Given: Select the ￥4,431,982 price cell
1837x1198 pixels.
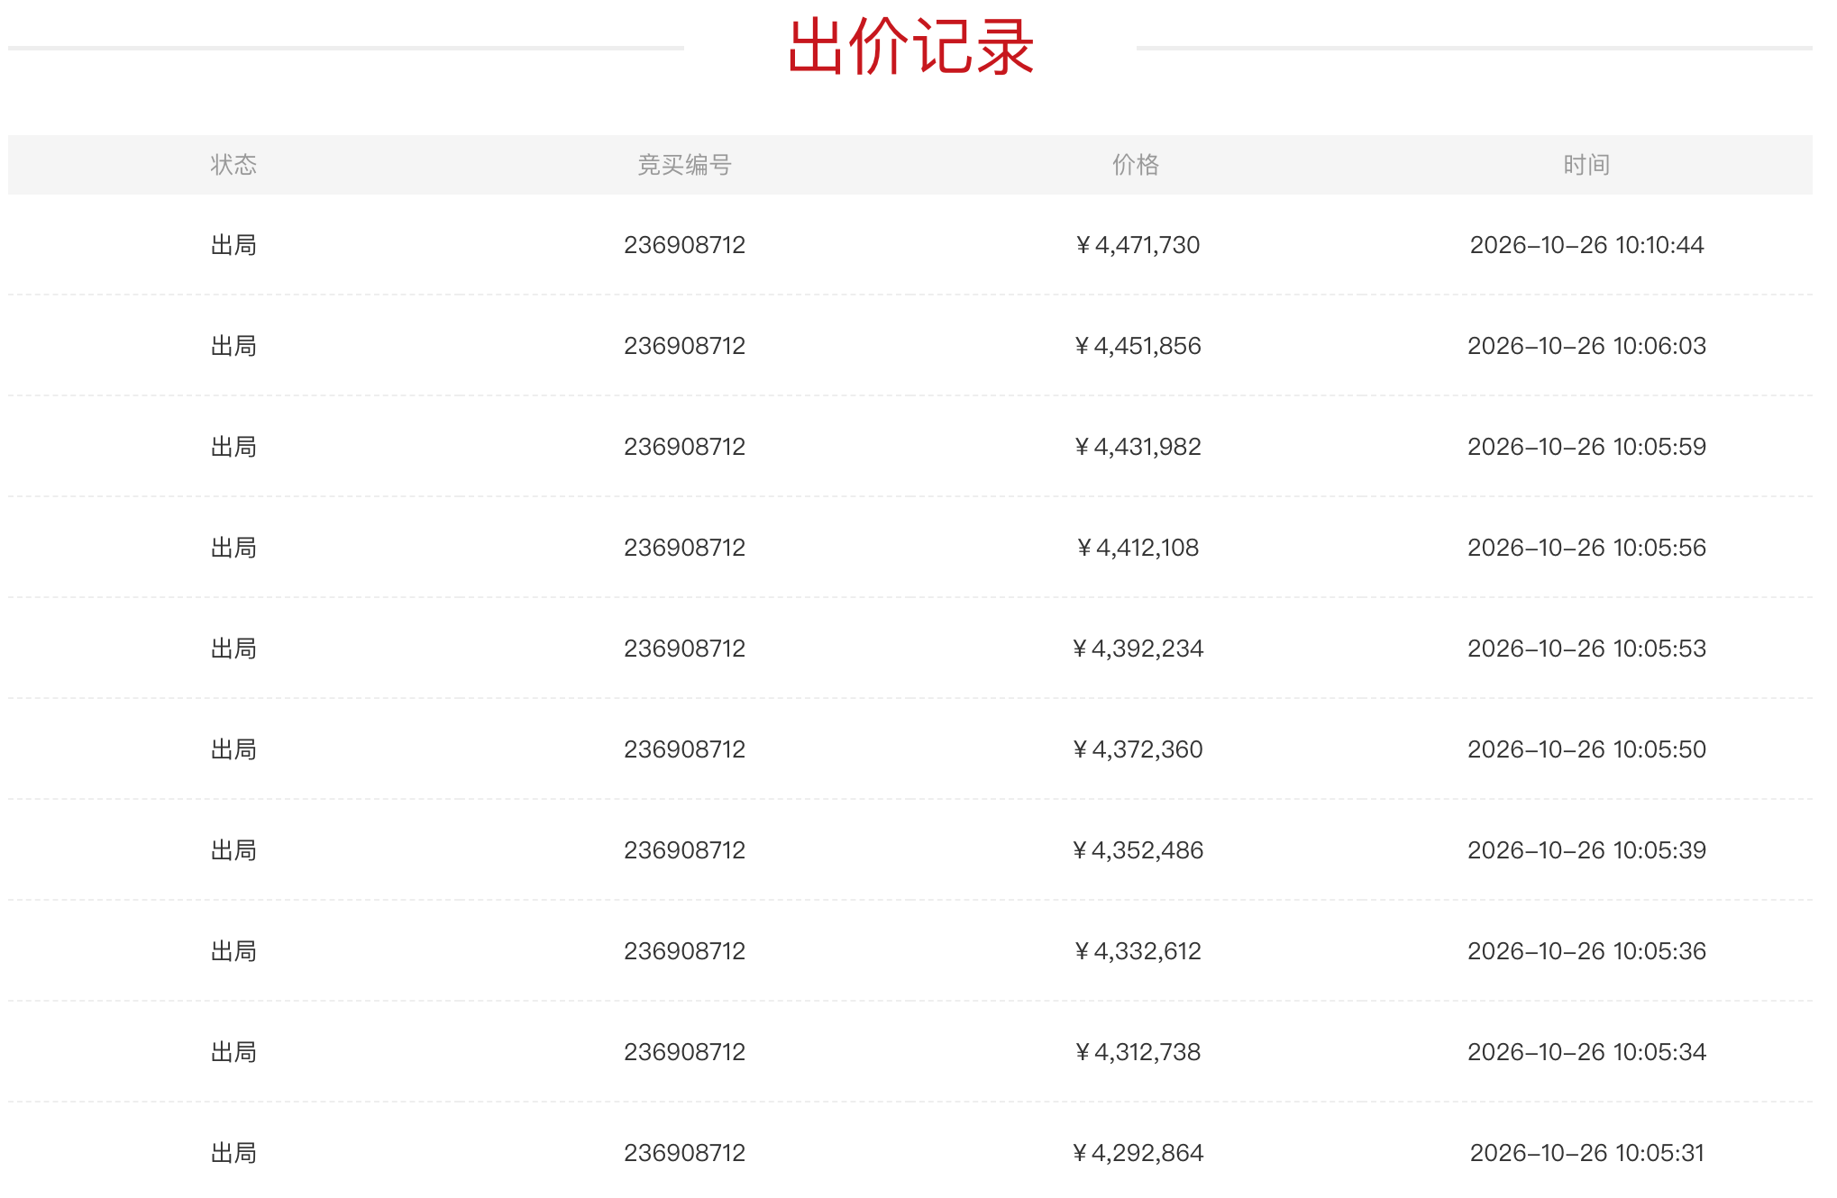Looking at the screenshot, I should [1137, 447].
